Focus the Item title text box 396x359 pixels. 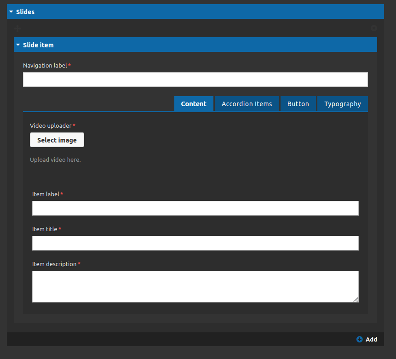pos(195,243)
